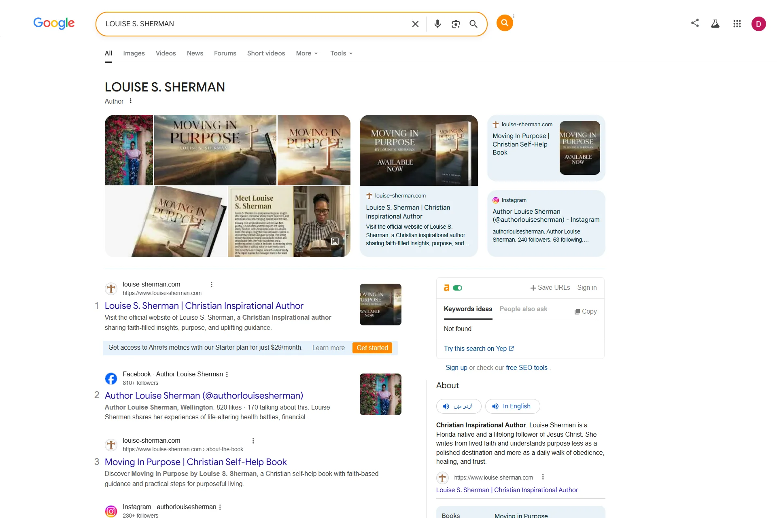Open the free SEO tools link
The image size is (777, 518).
coord(526,368)
